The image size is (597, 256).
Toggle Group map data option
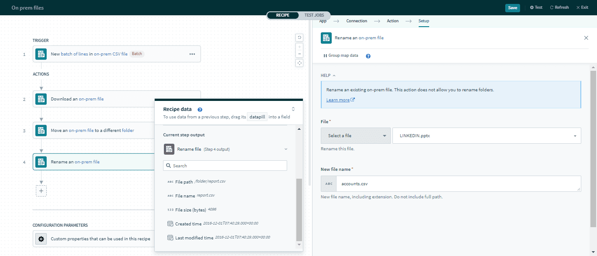point(340,56)
